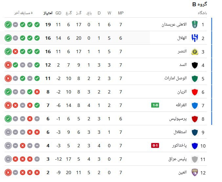Screen dimensions: 222x182
Task: Click the dark blue shield of استقلال
Action: [x=195, y=132]
